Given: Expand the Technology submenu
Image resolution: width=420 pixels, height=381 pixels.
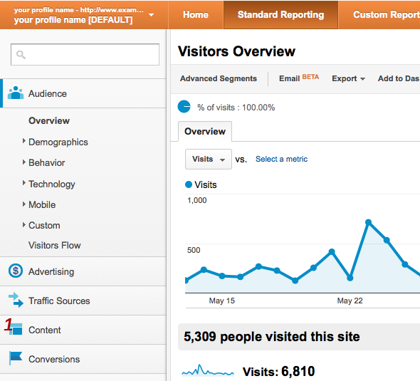Looking at the screenshot, I should [23, 183].
